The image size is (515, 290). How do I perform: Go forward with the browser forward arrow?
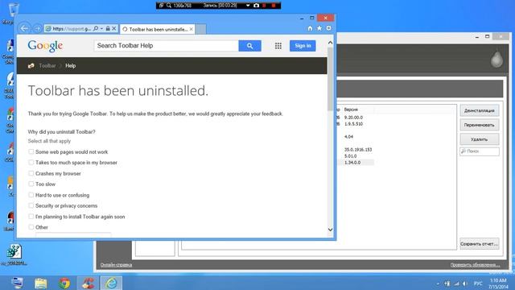tap(38, 29)
